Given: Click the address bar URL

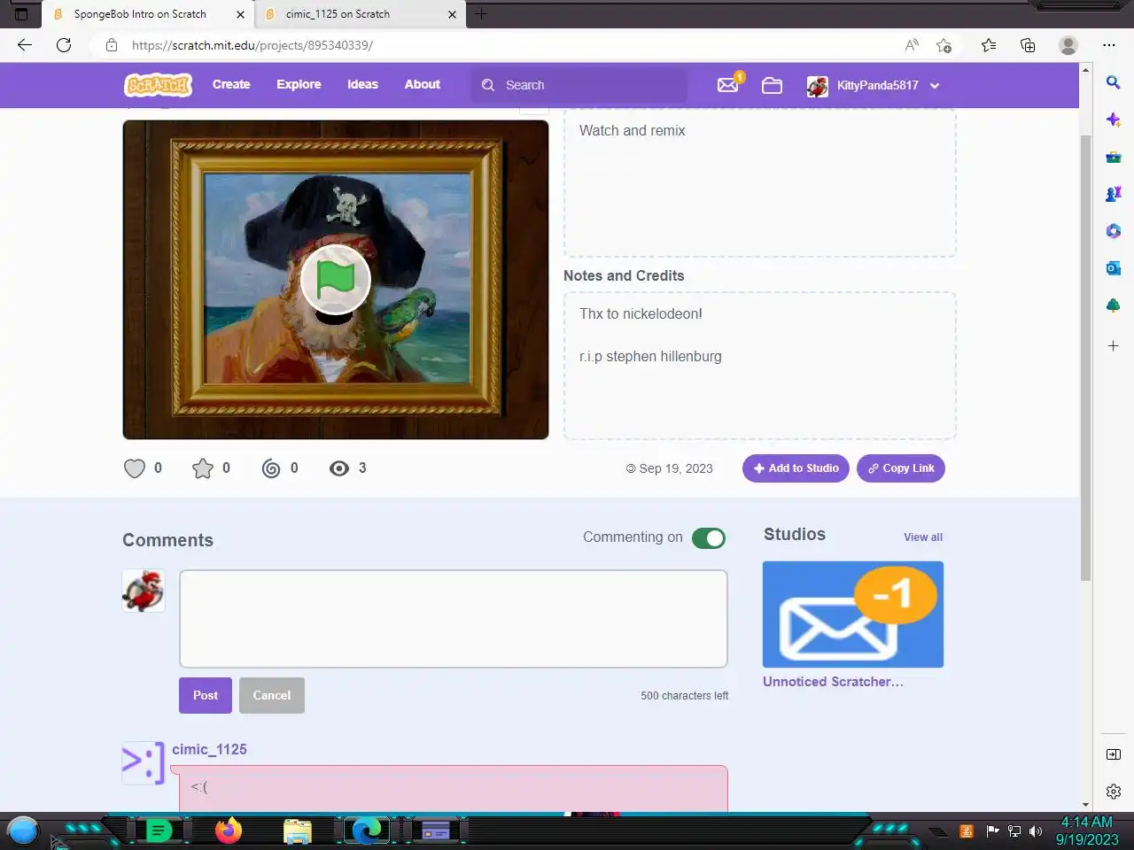Looking at the screenshot, I should pos(252,45).
